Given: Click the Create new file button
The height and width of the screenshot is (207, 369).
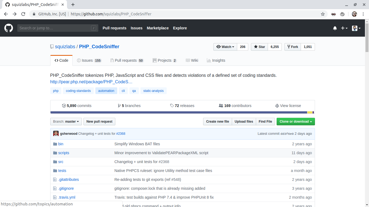Looking at the screenshot, I should (217, 122).
